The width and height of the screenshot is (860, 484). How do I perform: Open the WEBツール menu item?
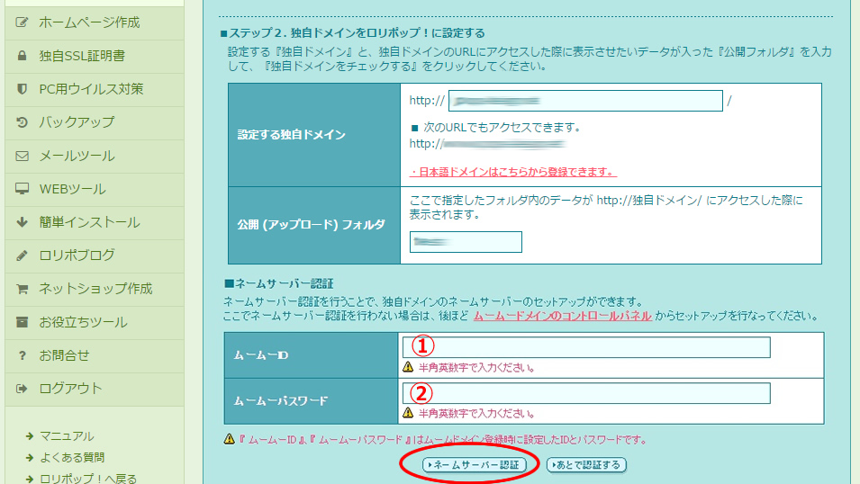tap(95, 189)
